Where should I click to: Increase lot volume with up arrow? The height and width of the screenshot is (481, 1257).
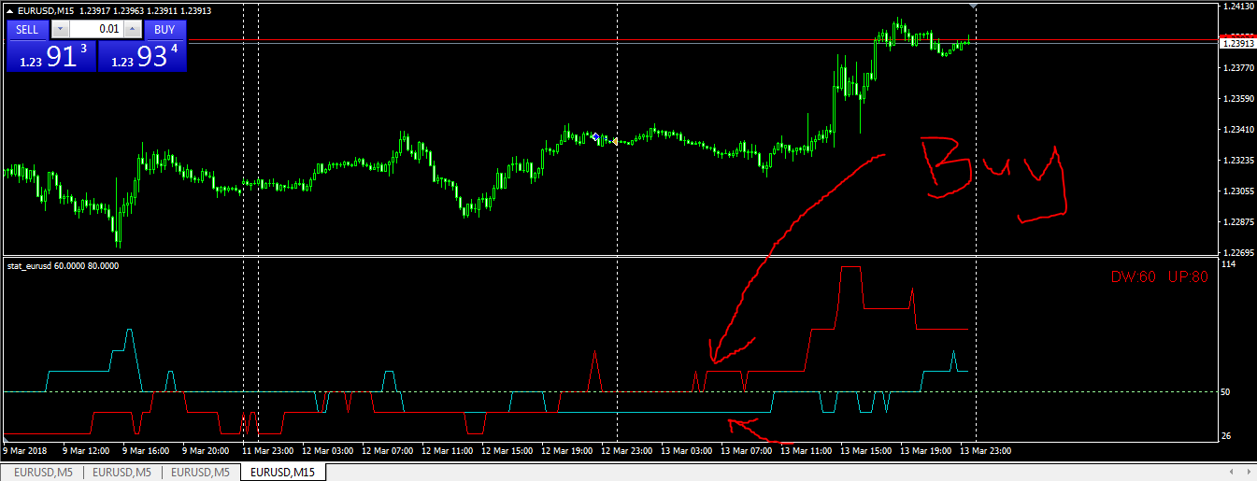tap(132, 30)
